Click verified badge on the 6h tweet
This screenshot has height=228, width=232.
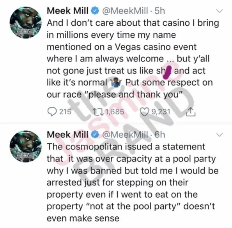click(x=94, y=135)
